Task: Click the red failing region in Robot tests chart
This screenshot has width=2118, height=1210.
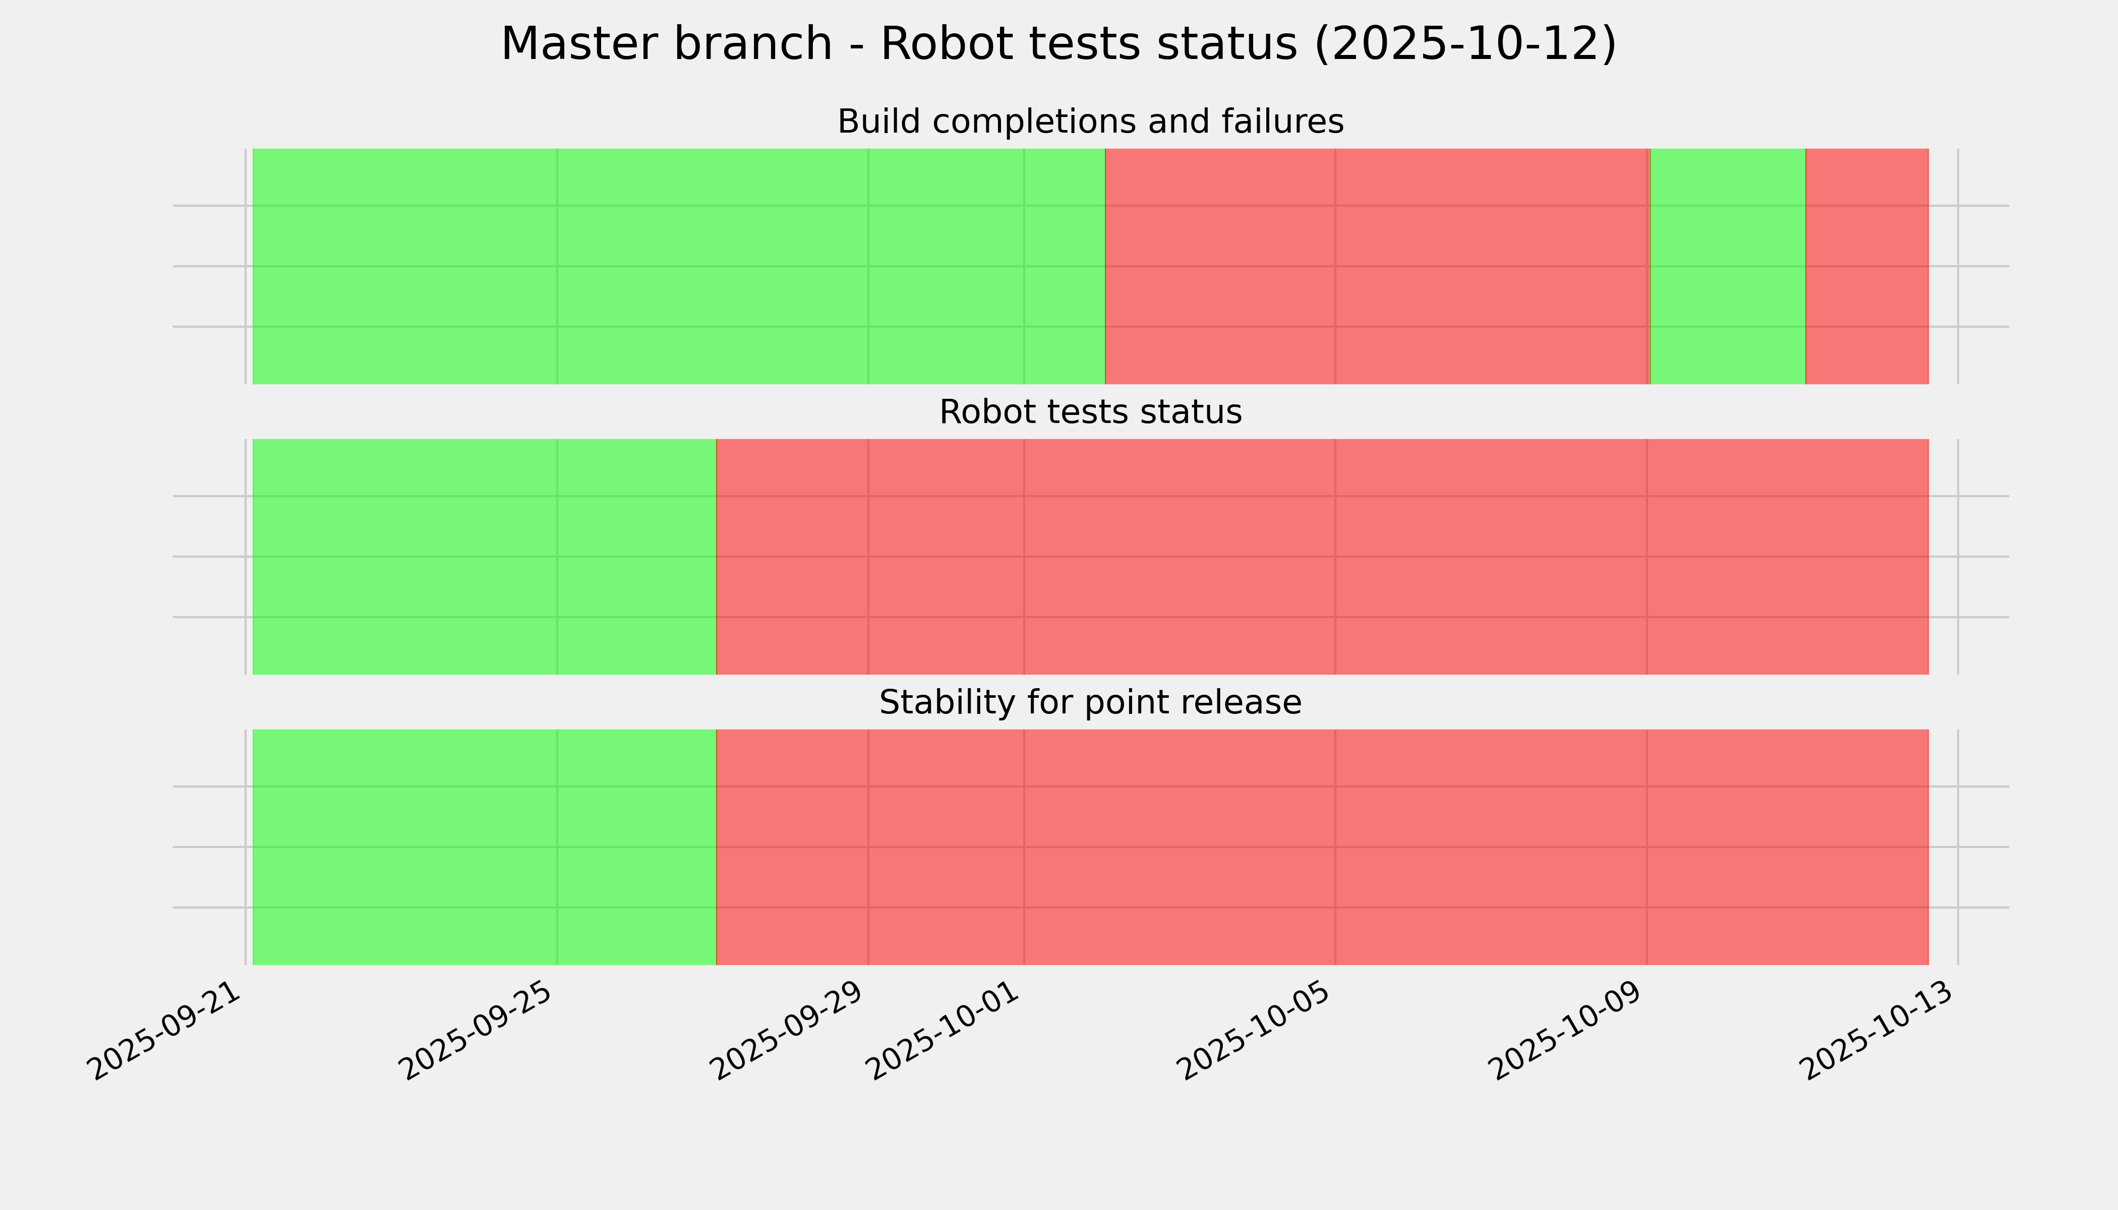Action: (x=1322, y=557)
